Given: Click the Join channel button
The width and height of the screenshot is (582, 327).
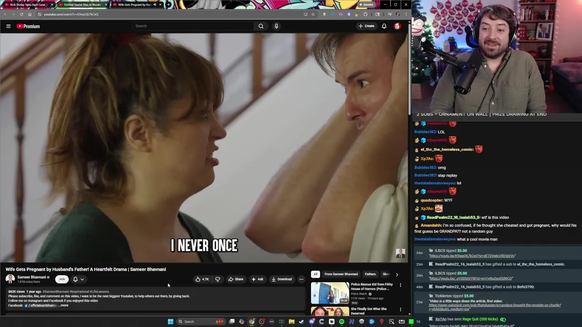Looking at the screenshot, I should pyautogui.click(x=62, y=279).
